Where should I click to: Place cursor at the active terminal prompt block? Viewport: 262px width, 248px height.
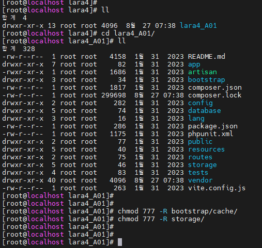click(x=120, y=242)
